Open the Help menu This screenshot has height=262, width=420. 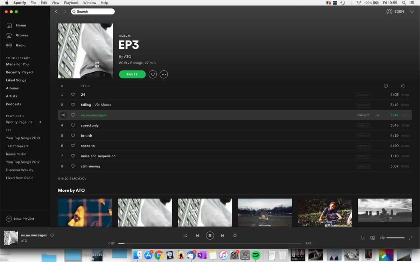(104, 3)
